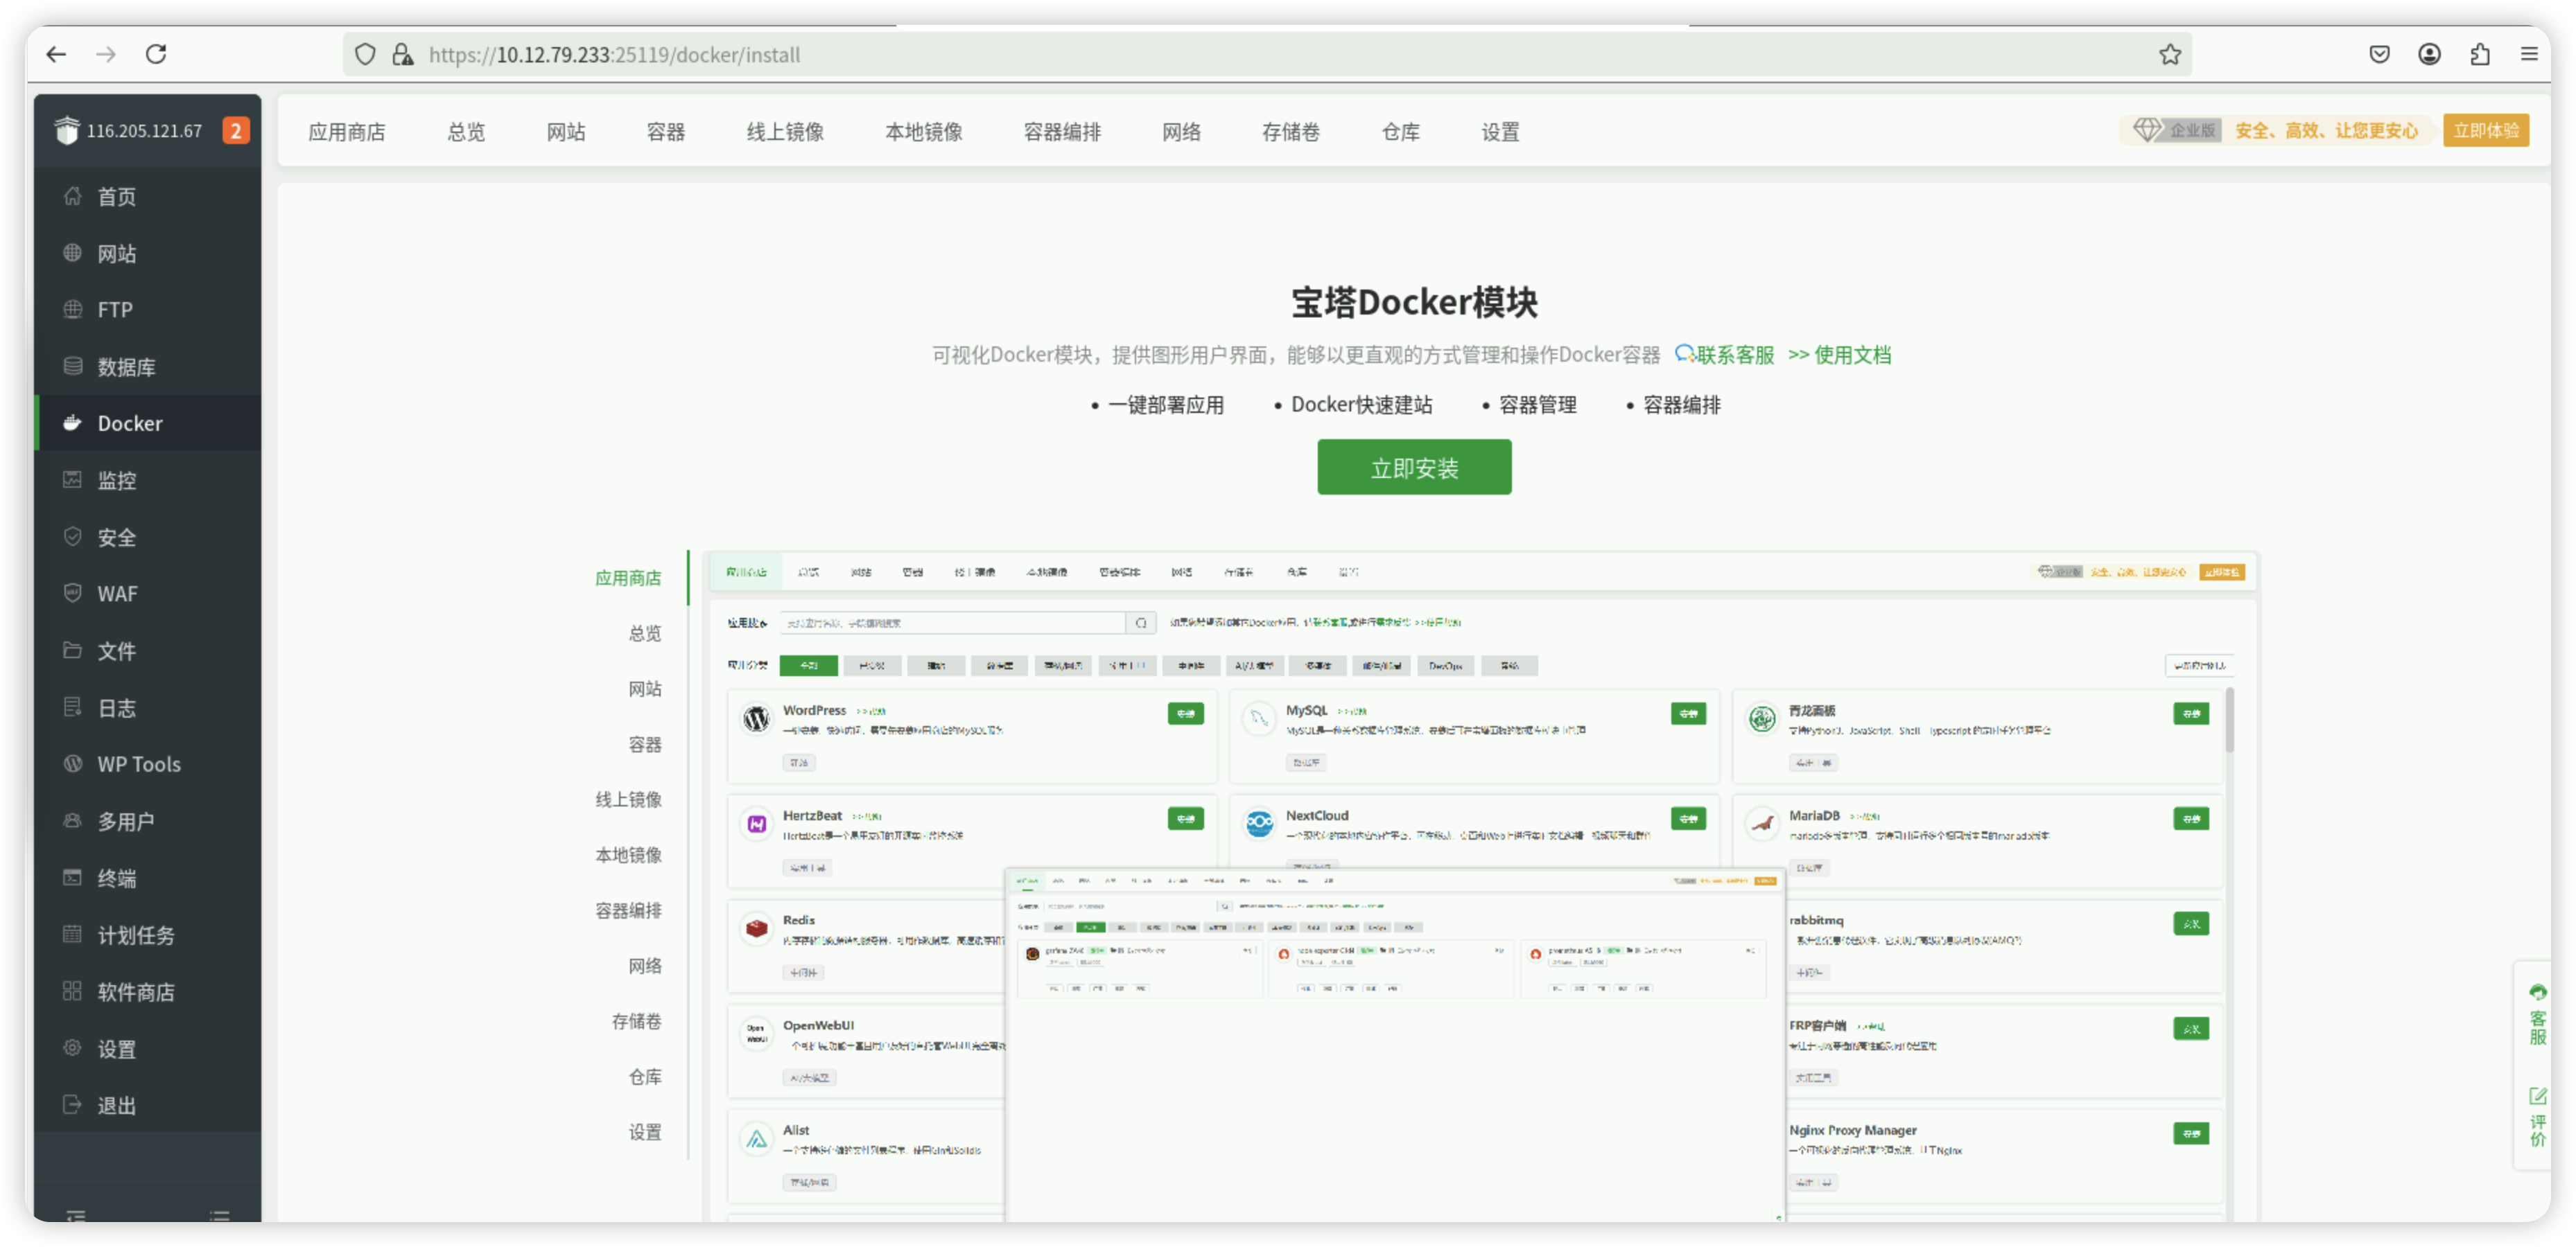The height and width of the screenshot is (1247, 2576).
Task: Switch to the 本地镜像 top tab
Action: pyautogui.click(x=924, y=132)
